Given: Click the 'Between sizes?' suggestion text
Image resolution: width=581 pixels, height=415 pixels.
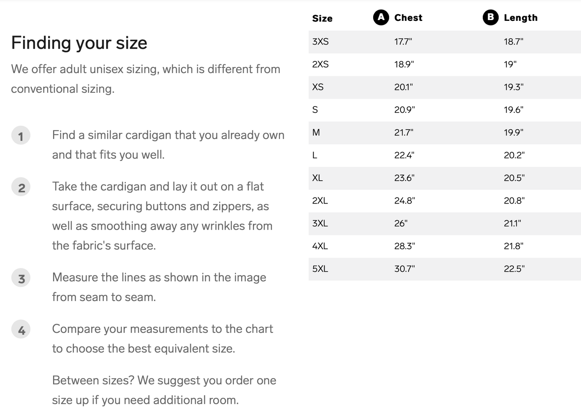Looking at the screenshot, I should coord(164,390).
